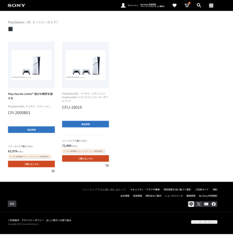Image resolution: width=233 pixels, height=238 pixels.
Task: Open the 日本 region selector
Action: point(12,204)
